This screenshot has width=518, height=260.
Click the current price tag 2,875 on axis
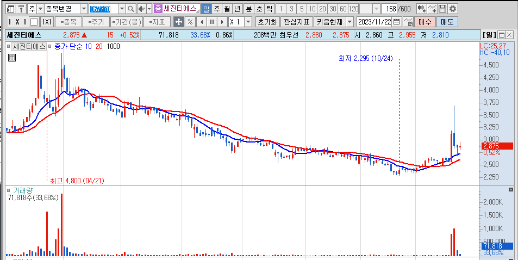(x=497, y=146)
